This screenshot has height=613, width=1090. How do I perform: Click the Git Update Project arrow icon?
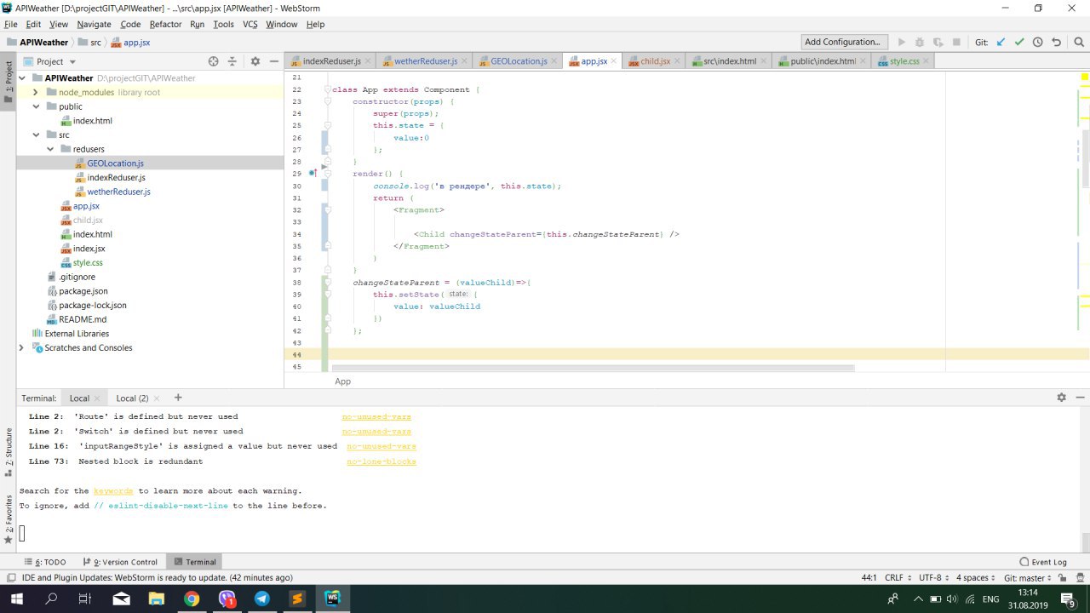pyautogui.click(x=1001, y=42)
